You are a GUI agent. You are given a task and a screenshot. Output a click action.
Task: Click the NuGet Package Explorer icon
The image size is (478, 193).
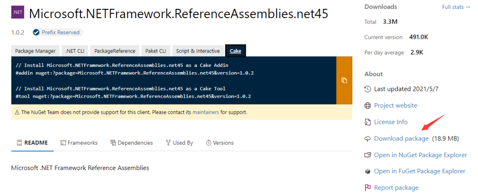tap(368, 155)
